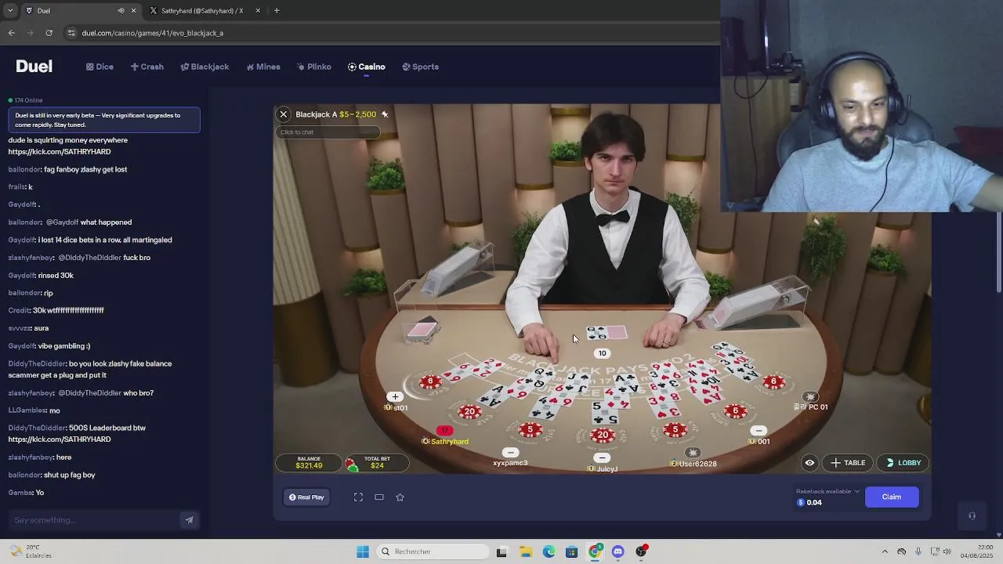Favorite Blackjack A with the title star
This screenshot has width=1003, height=564.
click(385, 114)
